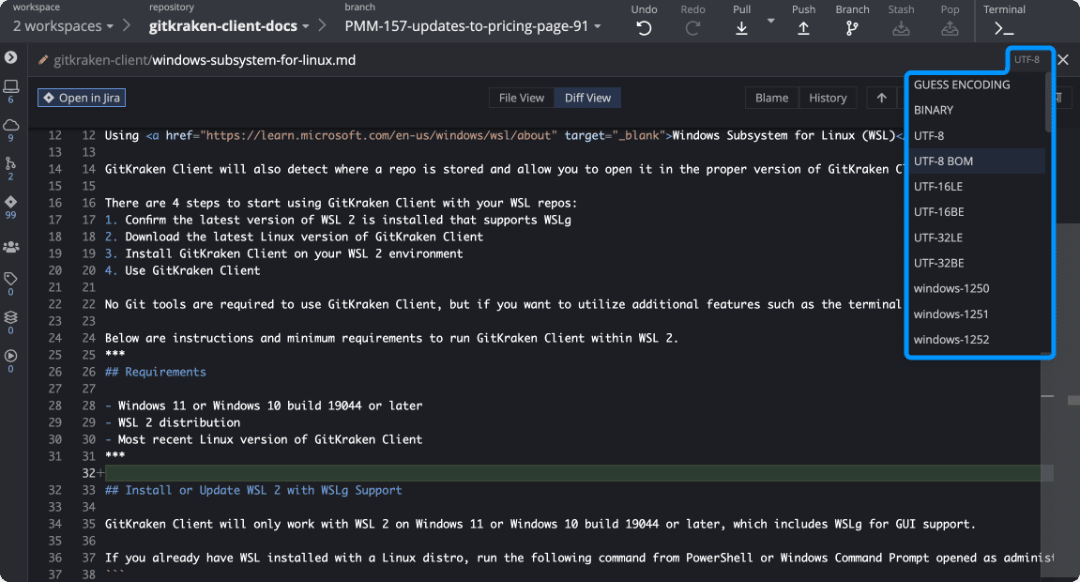The height and width of the screenshot is (582, 1080).
Task: Open the actions play-circle sidebar icon
Action: coord(10,356)
